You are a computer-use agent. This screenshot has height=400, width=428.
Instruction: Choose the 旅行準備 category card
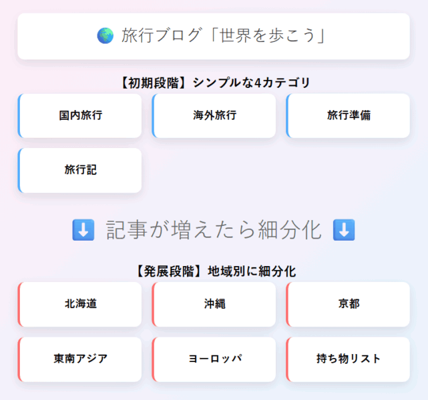pos(349,115)
